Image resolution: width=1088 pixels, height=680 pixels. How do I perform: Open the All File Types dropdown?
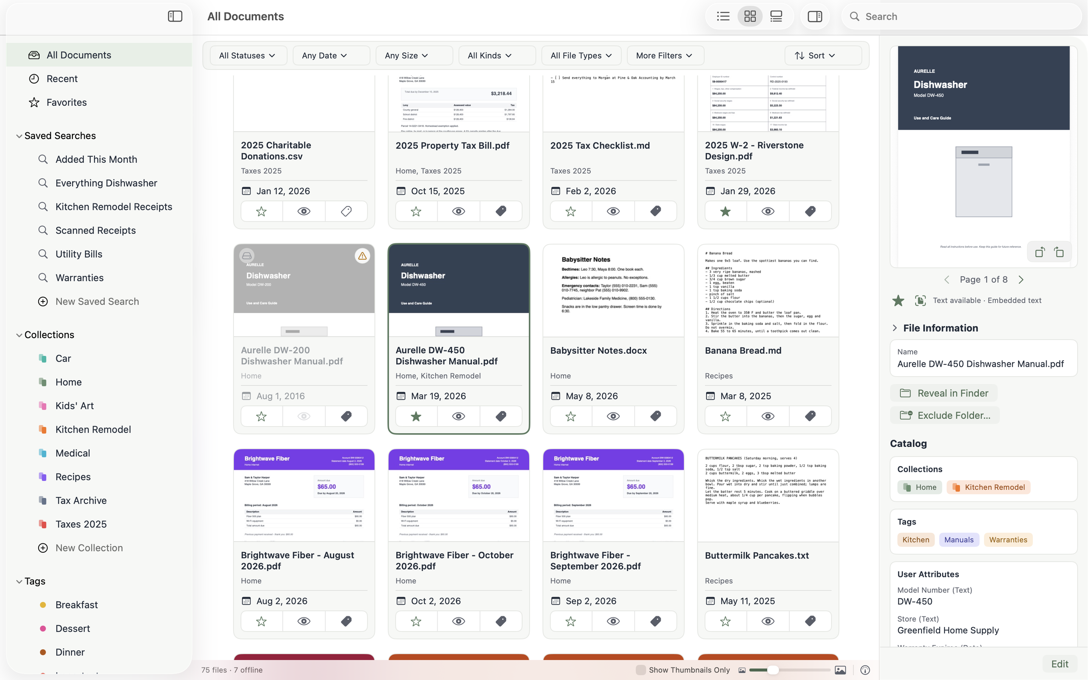pos(581,55)
